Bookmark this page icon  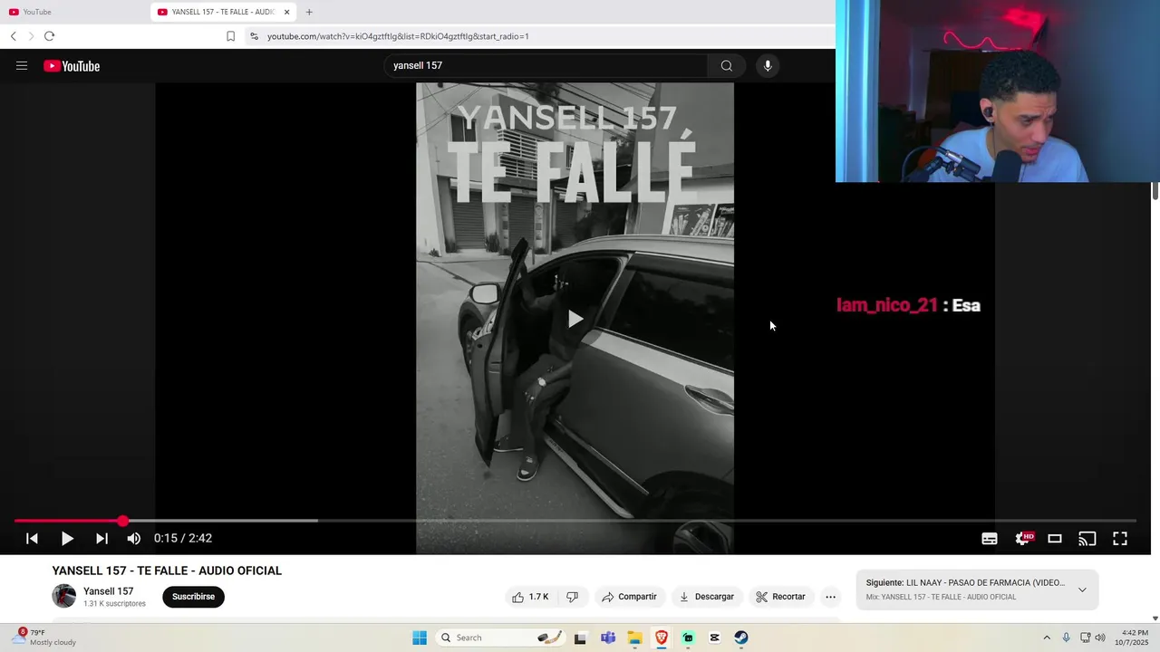click(230, 36)
